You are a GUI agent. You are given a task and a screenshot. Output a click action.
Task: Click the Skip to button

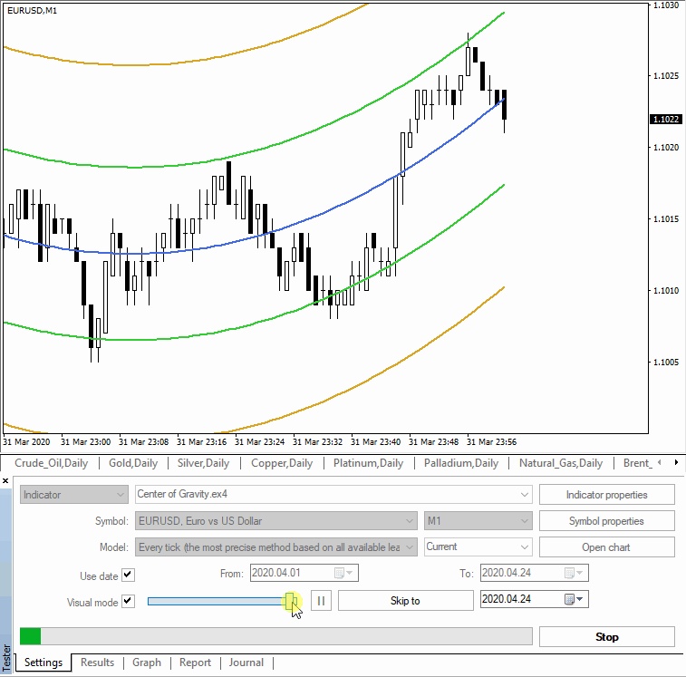pyautogui.click(x=405, y=601)
